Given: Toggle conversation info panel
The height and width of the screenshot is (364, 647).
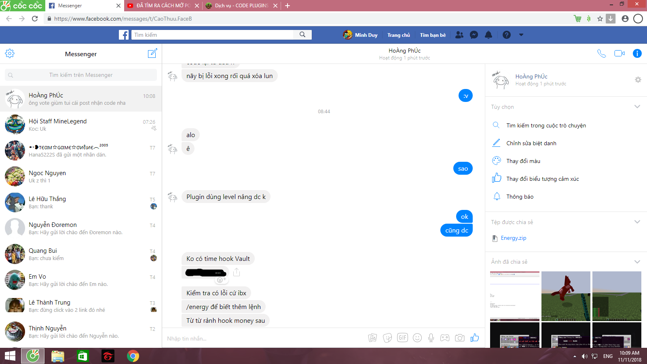Looking at the screenshot, I should pos(637,53).
